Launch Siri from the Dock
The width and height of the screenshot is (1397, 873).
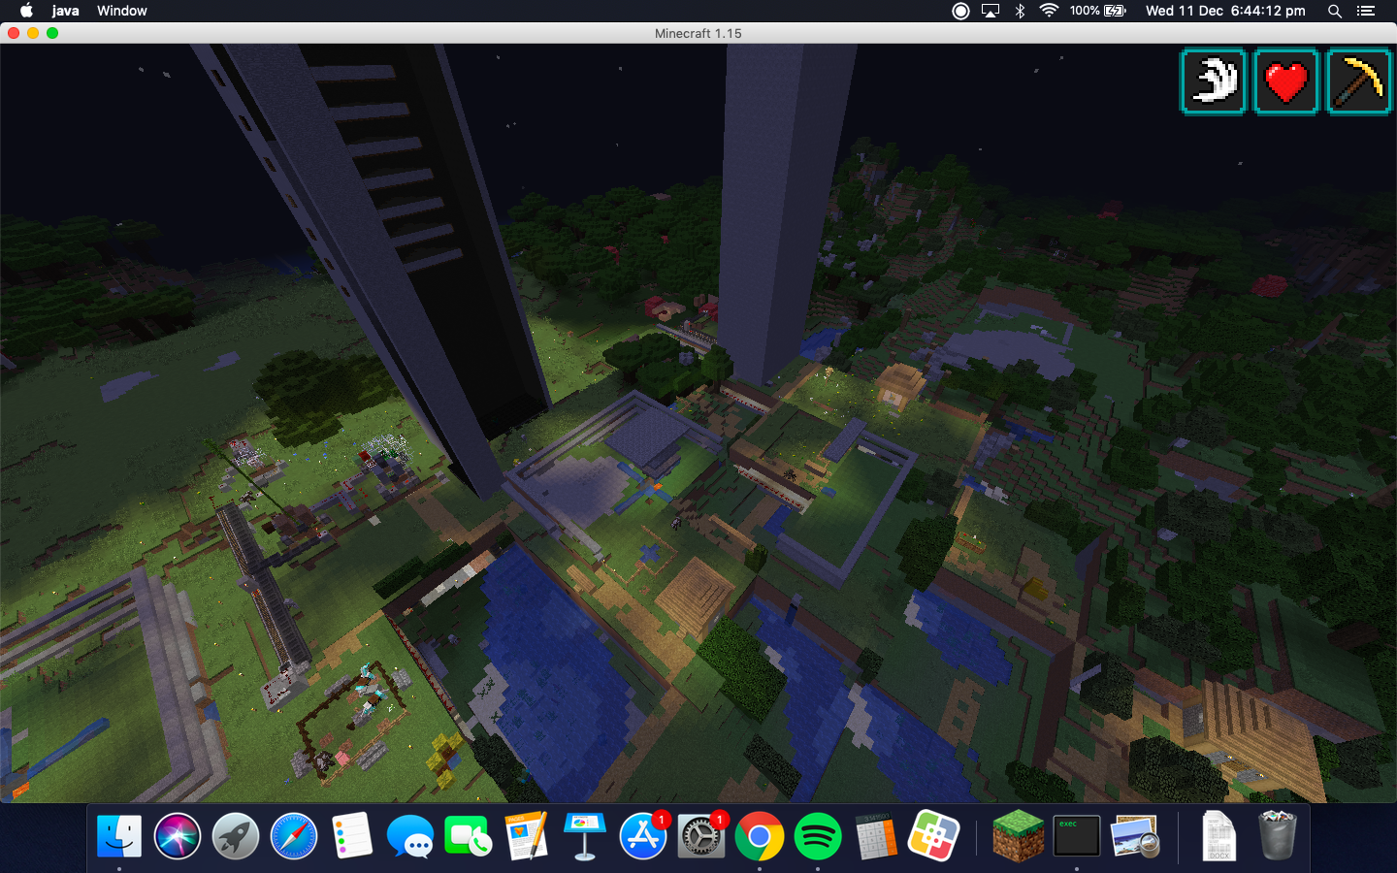click(178, 836)
